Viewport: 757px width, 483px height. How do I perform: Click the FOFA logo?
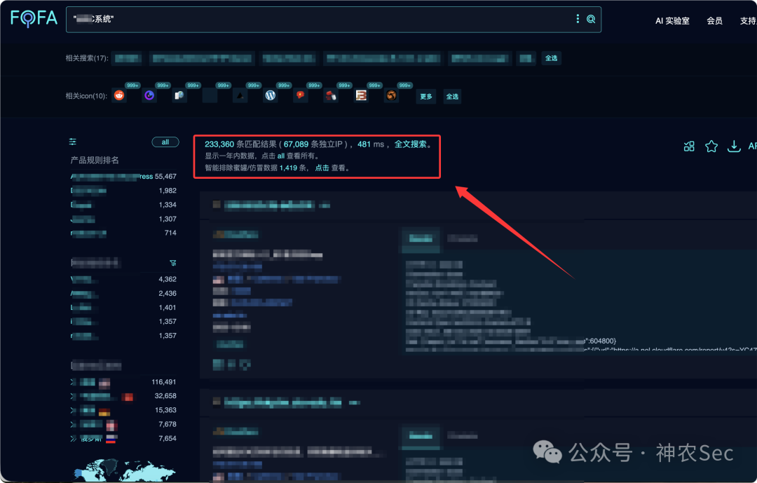coord(33,19)
